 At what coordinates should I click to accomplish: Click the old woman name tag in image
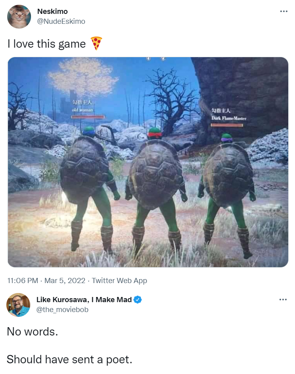point(82,110)
